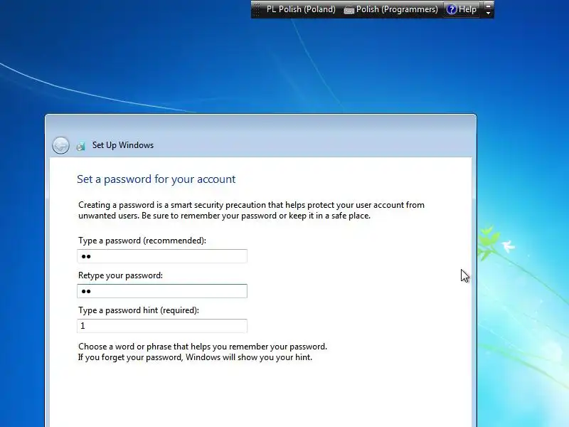Viewport: 569px width, 427px height.
Task: Click the Set Up Windows installer icon
Action: [x=80, y=146]
